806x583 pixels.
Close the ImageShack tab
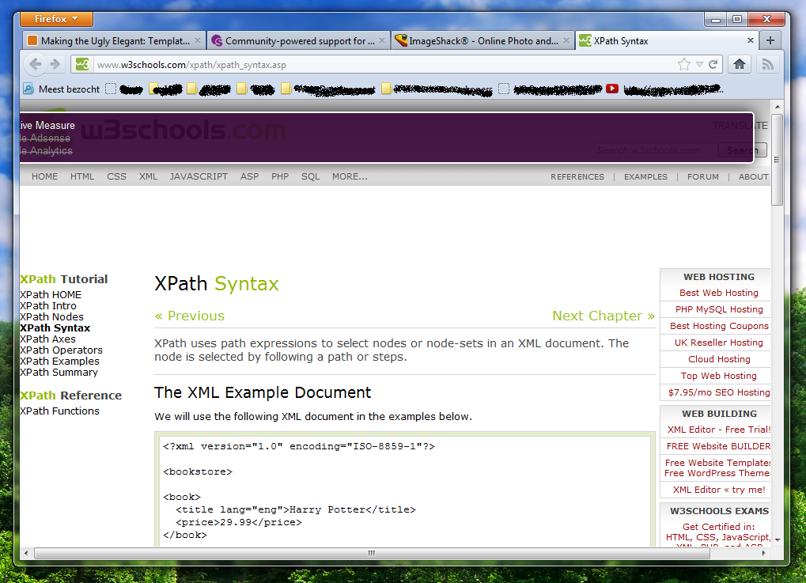click(x=566, y=40)
